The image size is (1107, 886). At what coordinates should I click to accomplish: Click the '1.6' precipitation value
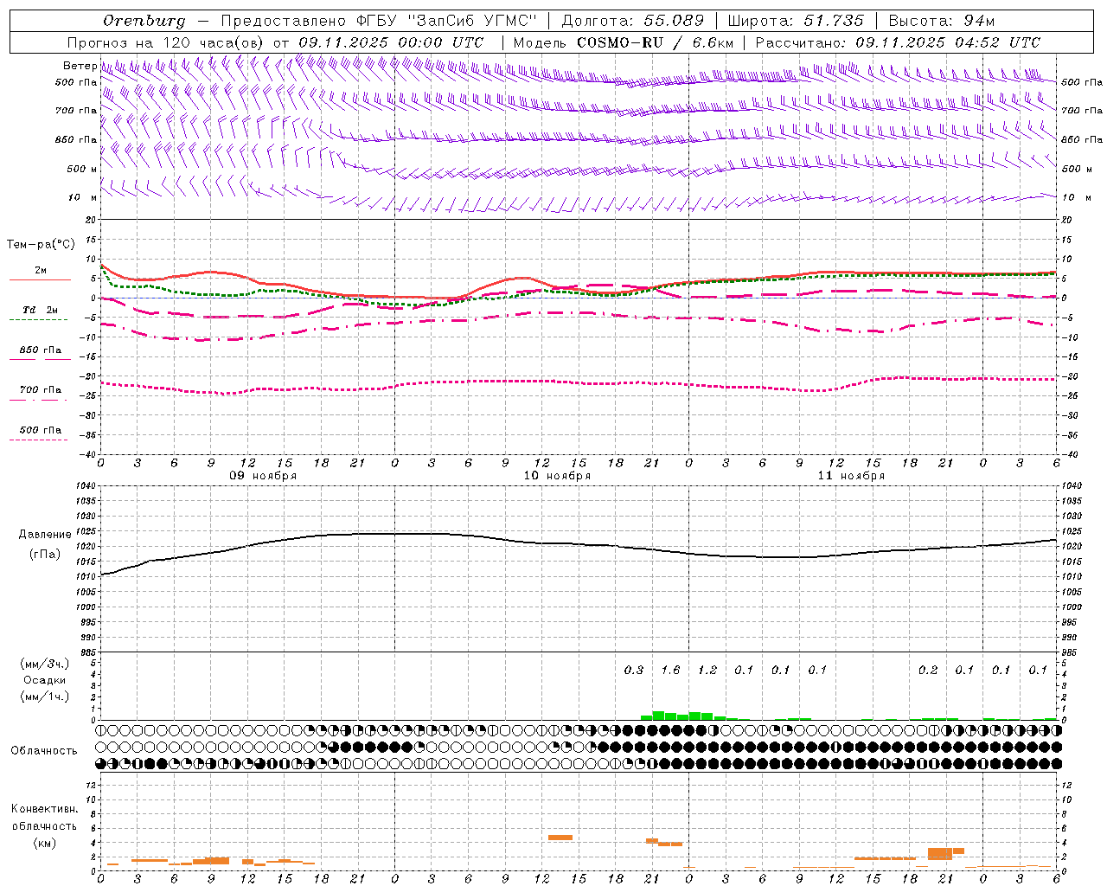(670, 670)
